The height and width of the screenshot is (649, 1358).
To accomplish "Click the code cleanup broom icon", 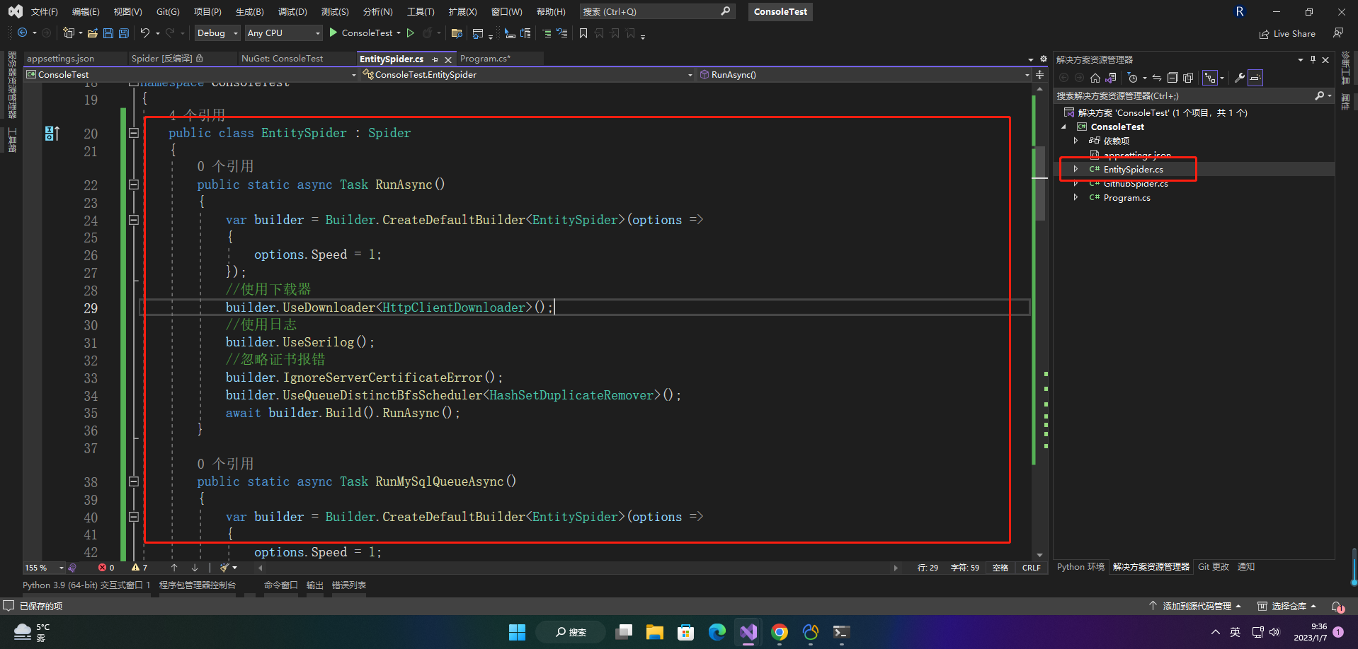I will [224, 568].
